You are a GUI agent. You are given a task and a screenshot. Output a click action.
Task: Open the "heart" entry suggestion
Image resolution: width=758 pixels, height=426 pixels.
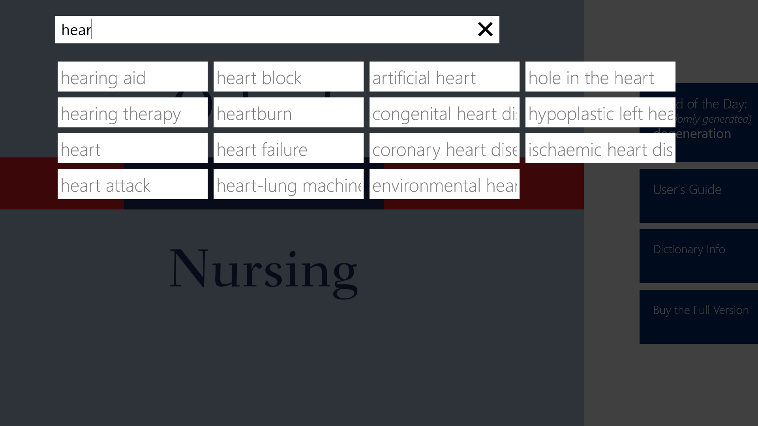[x=132, y=148]
